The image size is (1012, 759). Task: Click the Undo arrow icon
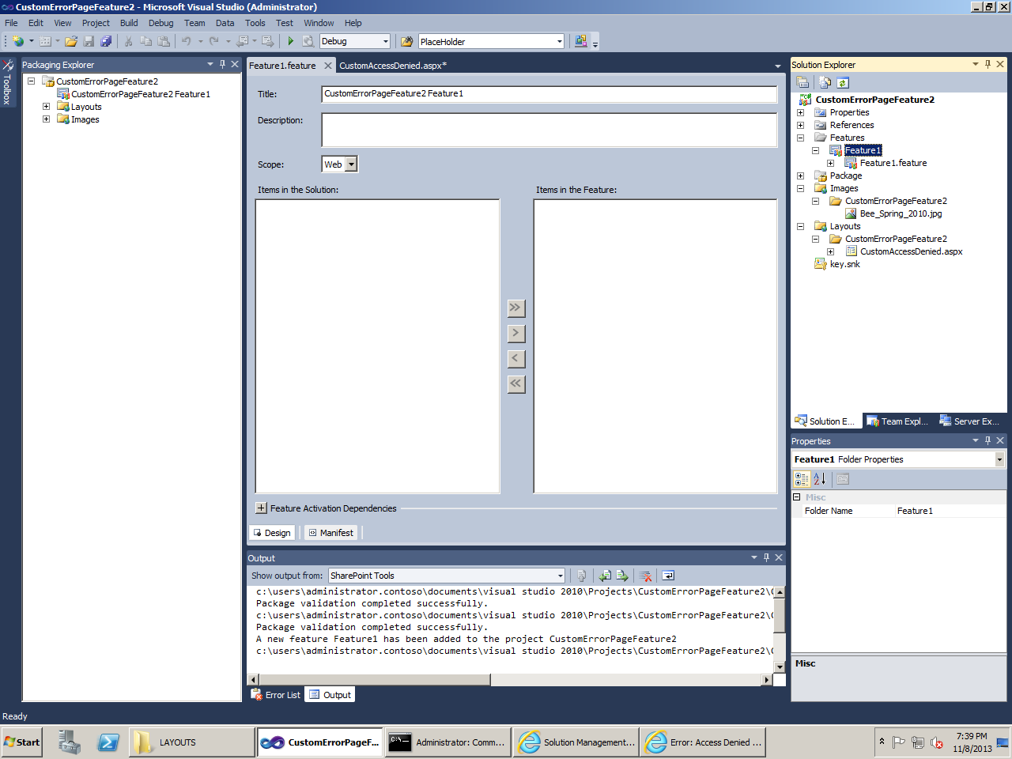pos(187,41)
